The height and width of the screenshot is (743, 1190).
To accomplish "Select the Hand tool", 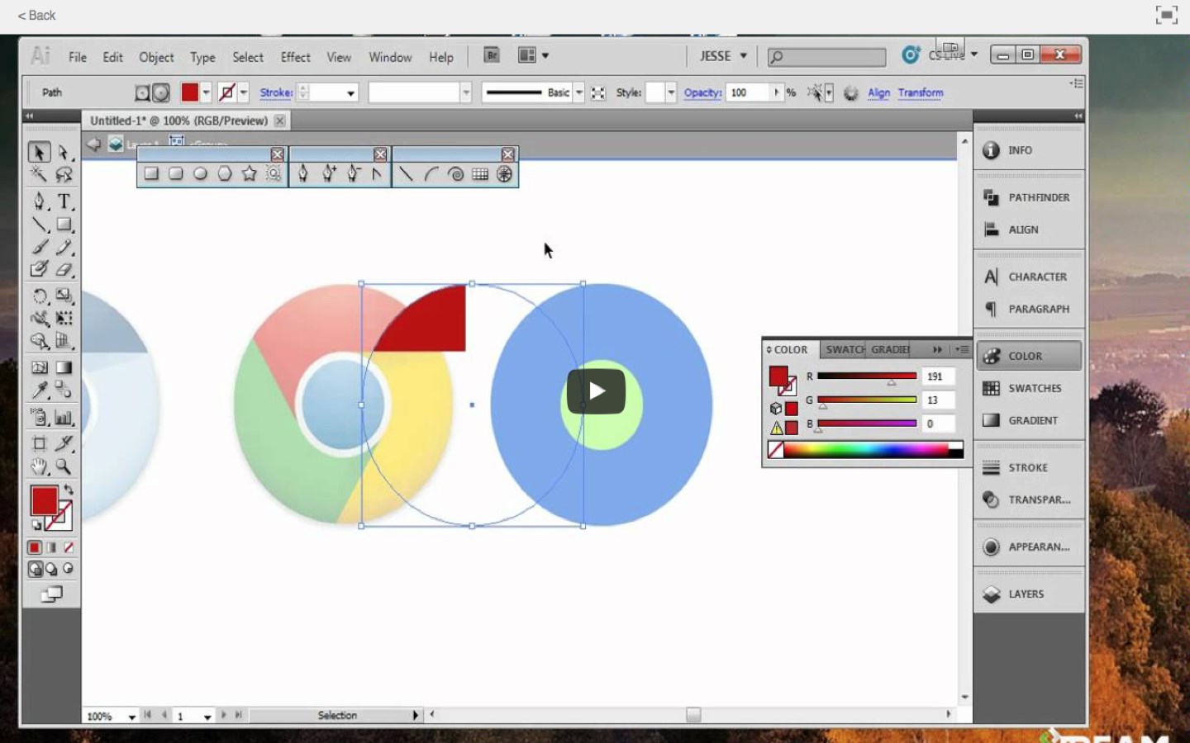I will tap(39, 466).
